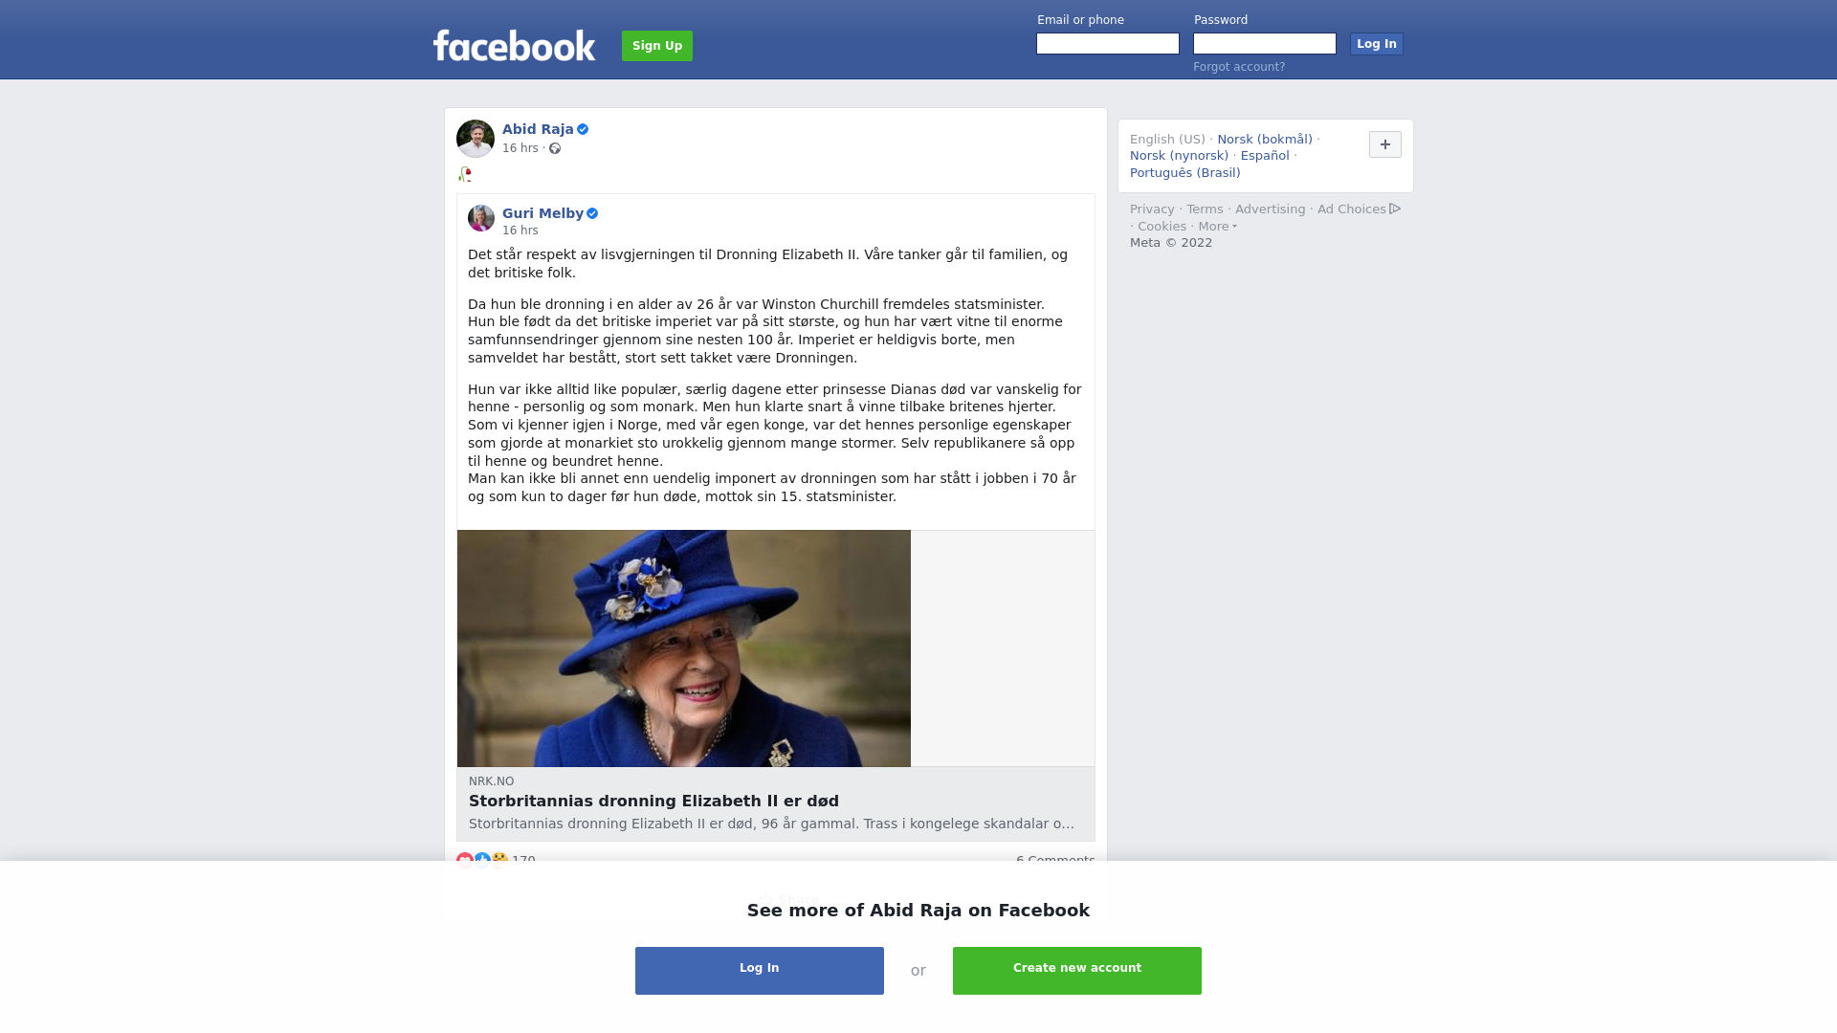The image size is (1837, 1033).
Task: Click Abid Raja's profile picture
Action: coord(476,139)
